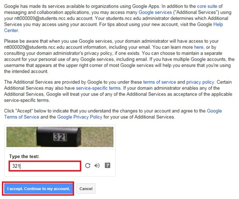The image size is (239, 199).
Task: Reload the captcha with the refresh icon
Action: click(x=87, y=166)
